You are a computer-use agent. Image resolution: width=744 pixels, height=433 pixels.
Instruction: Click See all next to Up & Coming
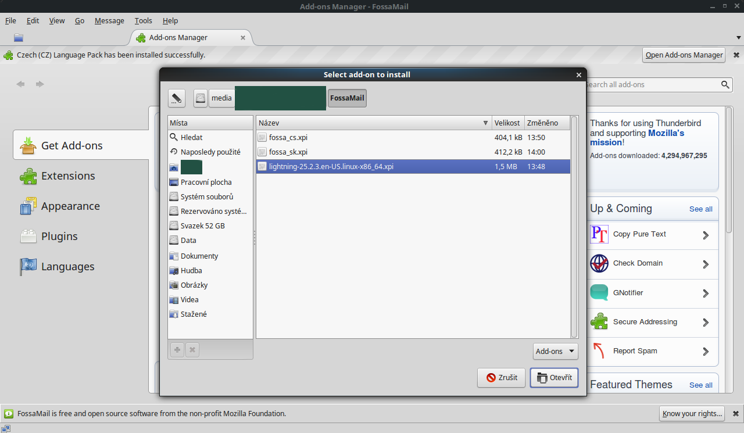pyautogui.click(x=701, y=209)
